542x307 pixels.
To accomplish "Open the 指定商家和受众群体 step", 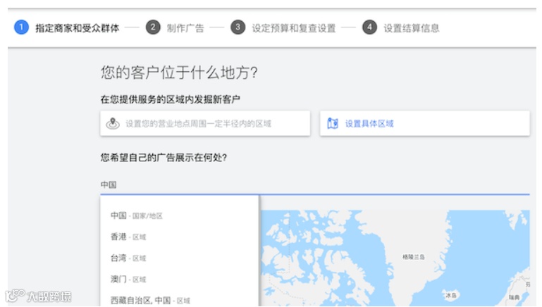I will 77,28.
